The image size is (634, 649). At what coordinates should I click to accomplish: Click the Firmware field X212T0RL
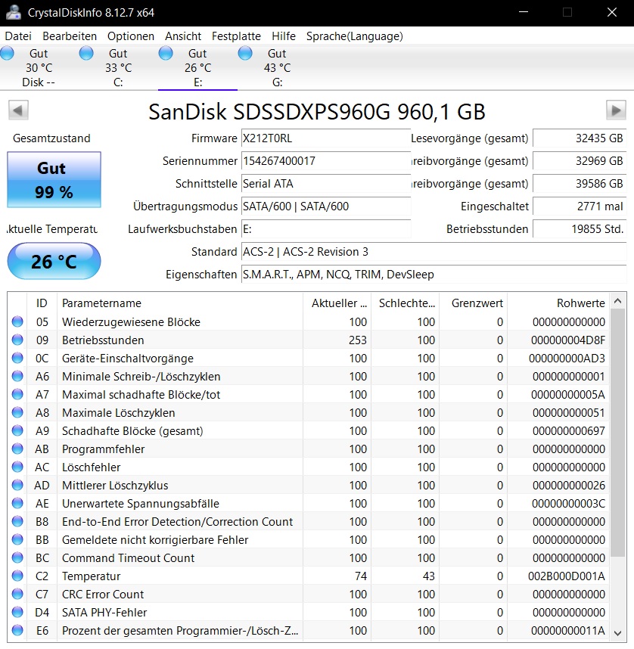point(326,138)
